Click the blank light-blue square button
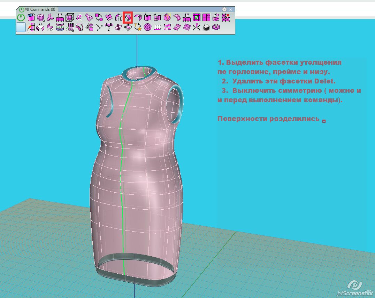 pyautogui.click(x=21, y=27)
